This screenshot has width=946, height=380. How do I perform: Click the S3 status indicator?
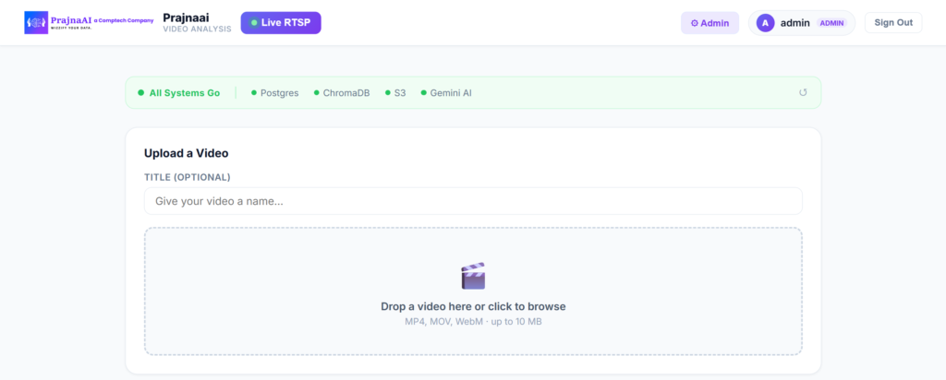[395, 93]
